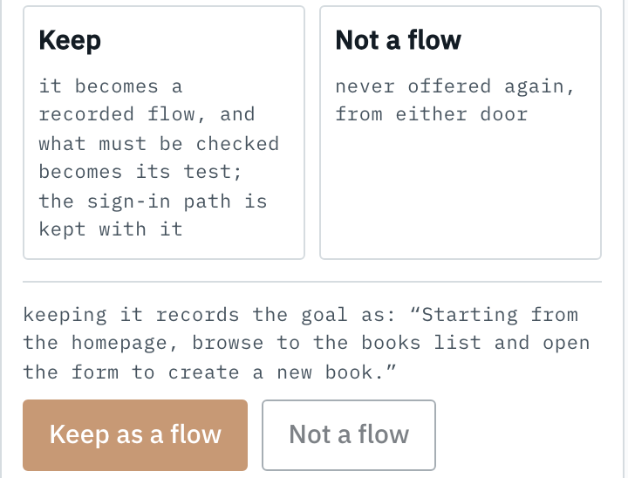Screen dimensions: 628x478
Task: Select the Not a flow option card
Action: click(461, 133)
